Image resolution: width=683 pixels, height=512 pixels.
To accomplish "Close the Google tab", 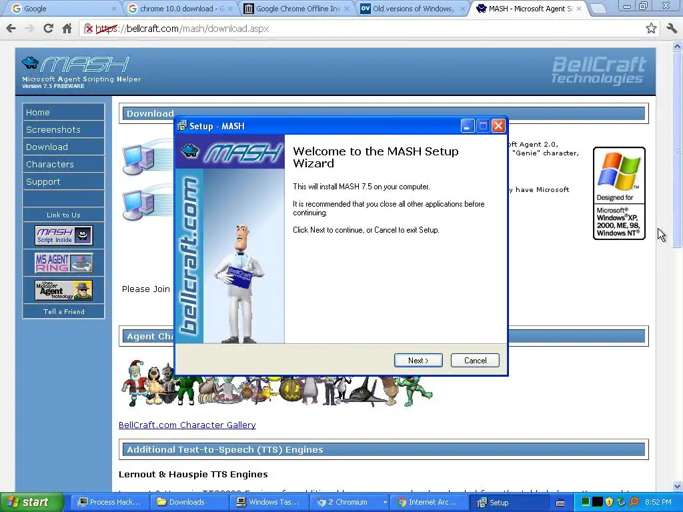I will (x=113, y=9).
